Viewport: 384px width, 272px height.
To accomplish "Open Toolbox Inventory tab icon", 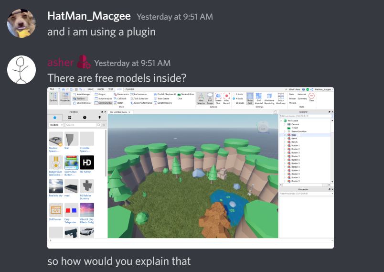I will (70, 118).
